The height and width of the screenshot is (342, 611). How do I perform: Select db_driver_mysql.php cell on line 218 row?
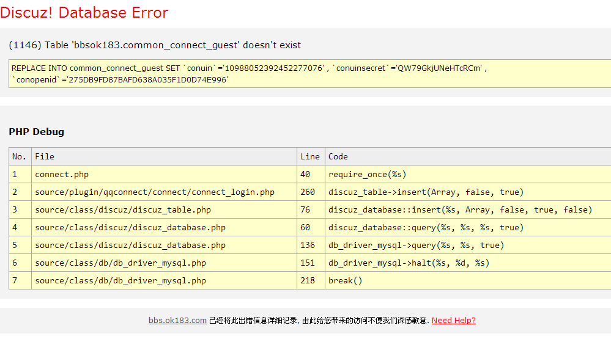[x=164, y=280]
